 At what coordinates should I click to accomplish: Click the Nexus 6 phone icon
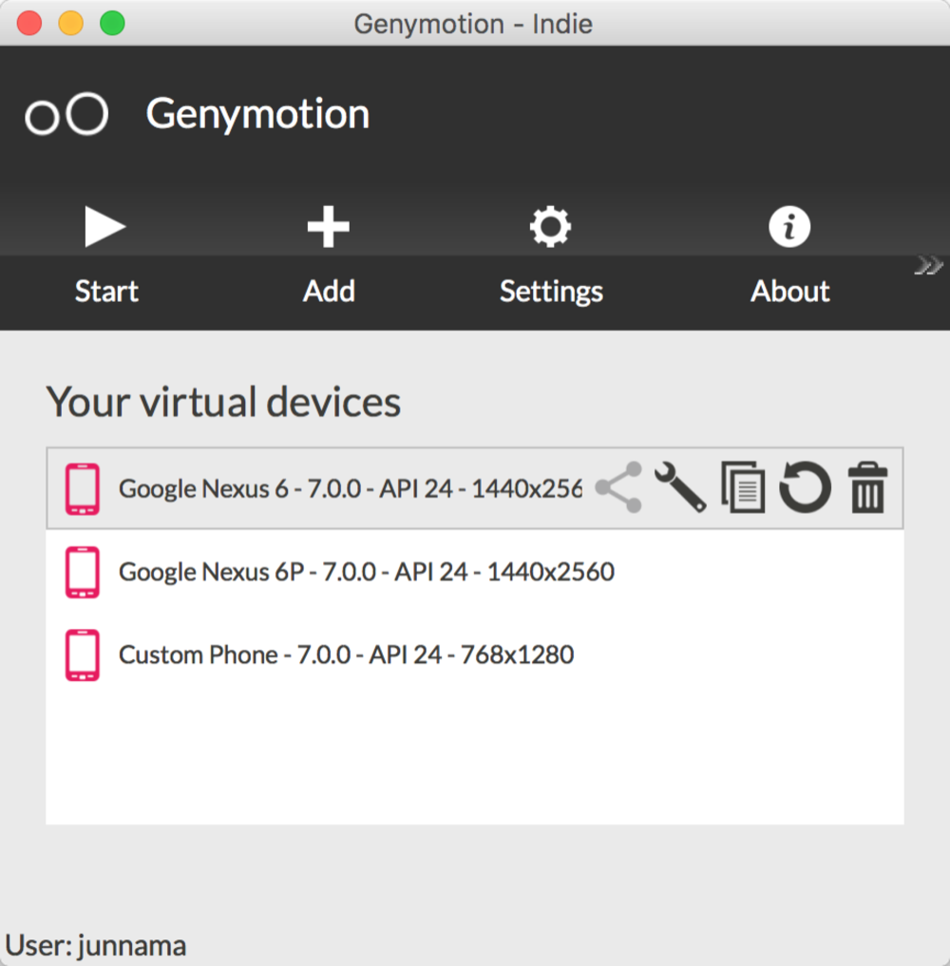(83, 489)
